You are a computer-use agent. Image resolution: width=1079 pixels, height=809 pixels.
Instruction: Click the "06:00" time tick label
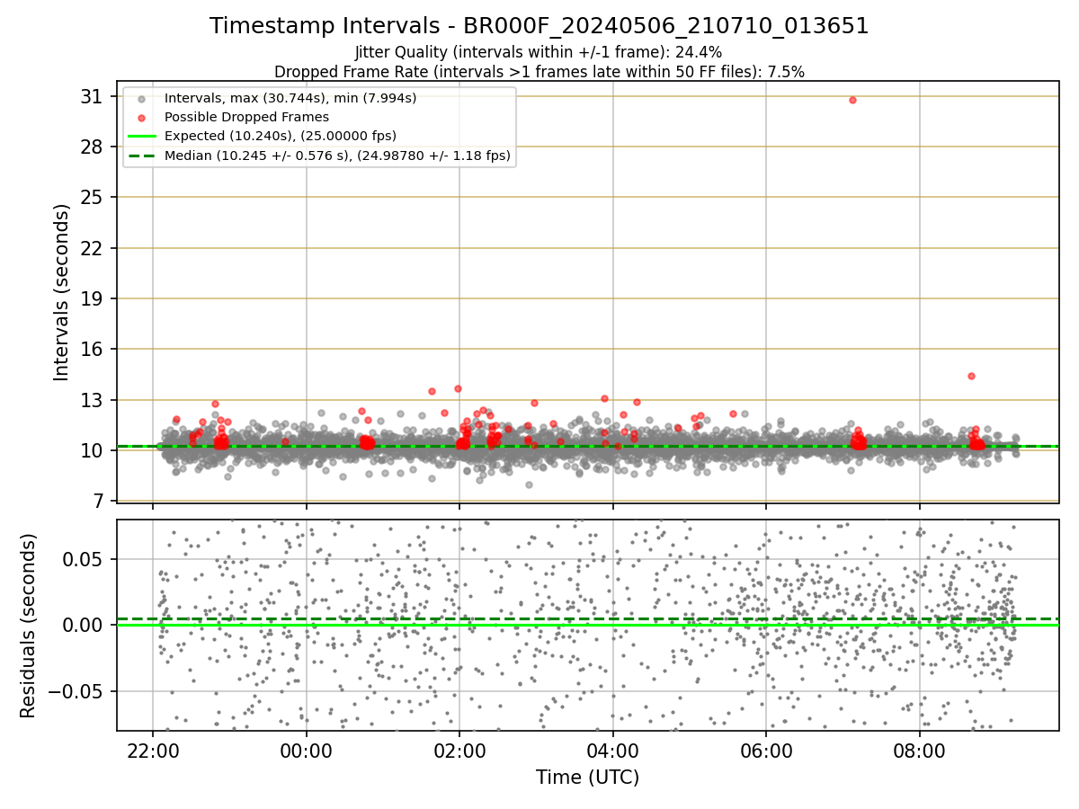tap(766, 751)
